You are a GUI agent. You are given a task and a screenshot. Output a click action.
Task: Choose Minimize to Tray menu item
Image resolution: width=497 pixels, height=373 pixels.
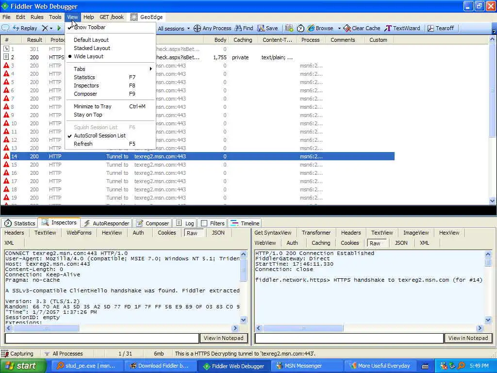coord(110,106)
